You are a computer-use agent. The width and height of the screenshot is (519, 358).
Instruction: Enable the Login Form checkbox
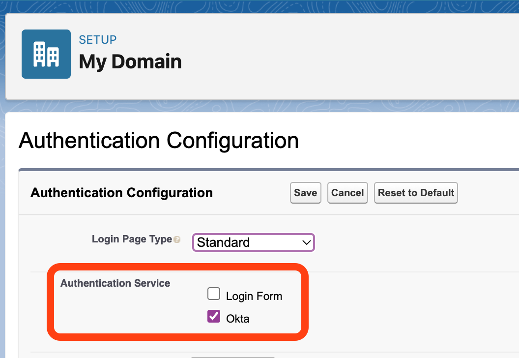(214, 294)
